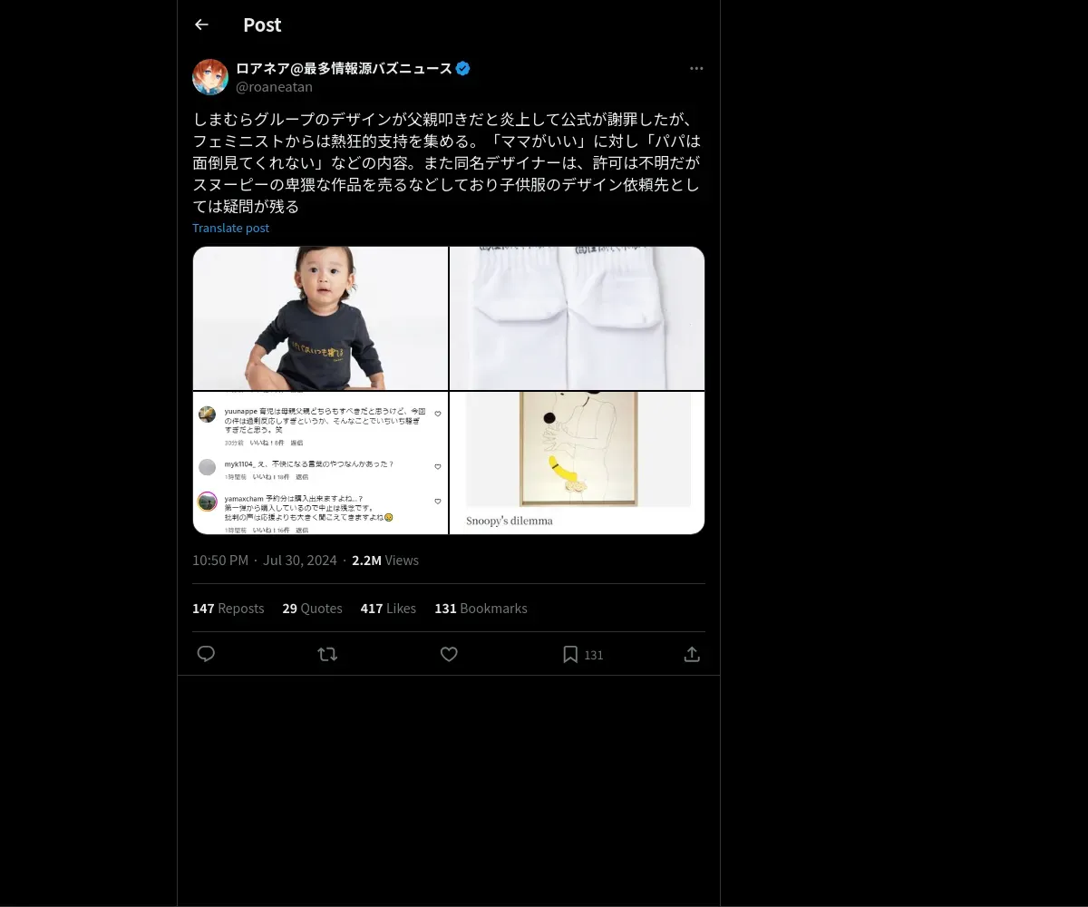Viewport: 1088px width, 907px height.
Task: Open the Snoopy's dilemma artwork image
Action: click(x=578, y=463)
